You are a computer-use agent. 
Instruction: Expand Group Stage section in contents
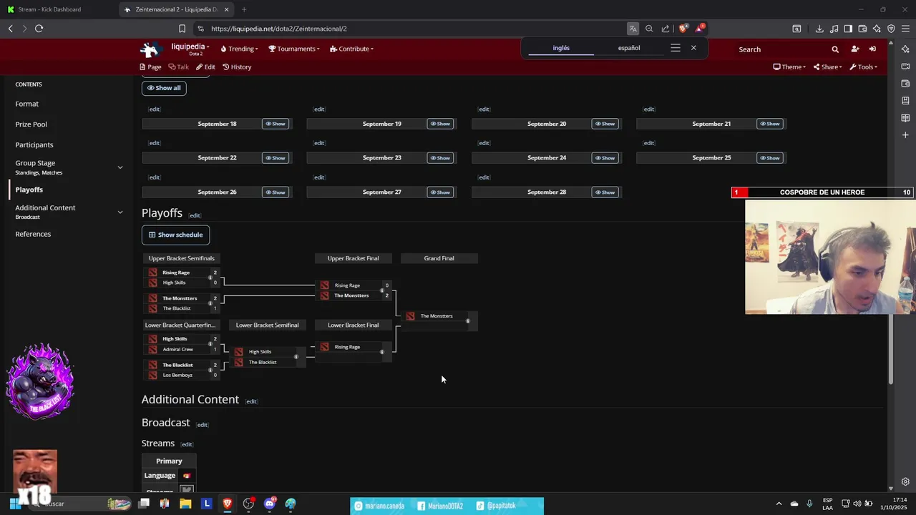(120, 167)
